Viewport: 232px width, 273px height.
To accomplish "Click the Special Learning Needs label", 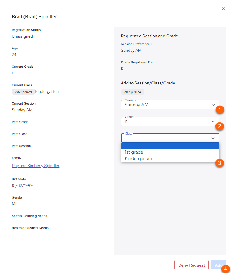I will click(30, 216).
